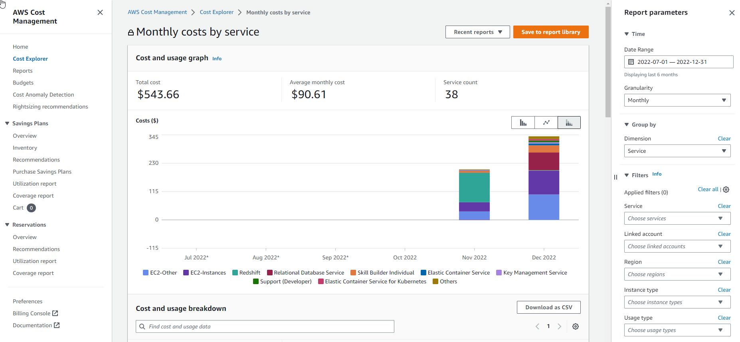Click Skill Builder Individual legend entry
Screen dimensions: 740x342
pos(382,273)
